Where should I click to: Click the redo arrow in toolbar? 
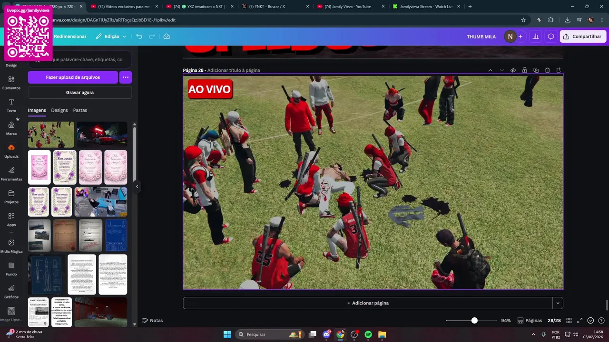[152, 37]
